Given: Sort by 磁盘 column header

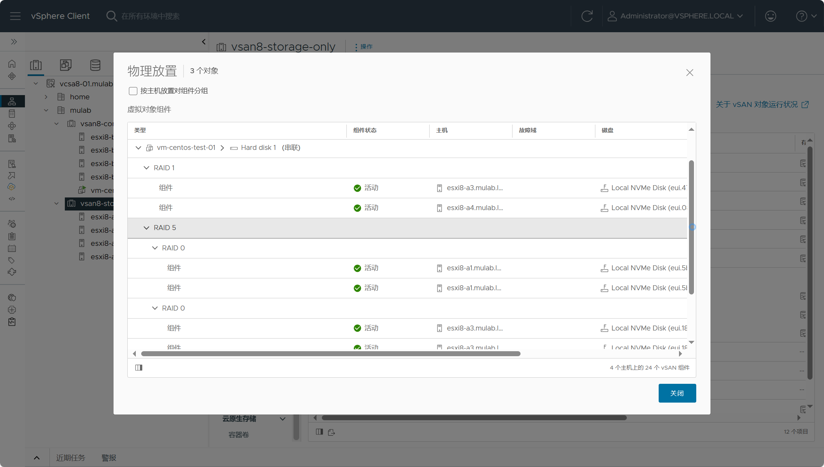Looking at the screenshot, I should 608,130.
